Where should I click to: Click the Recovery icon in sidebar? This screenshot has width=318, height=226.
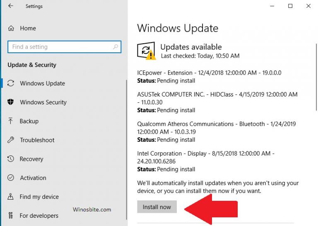(x=11, y=159)
